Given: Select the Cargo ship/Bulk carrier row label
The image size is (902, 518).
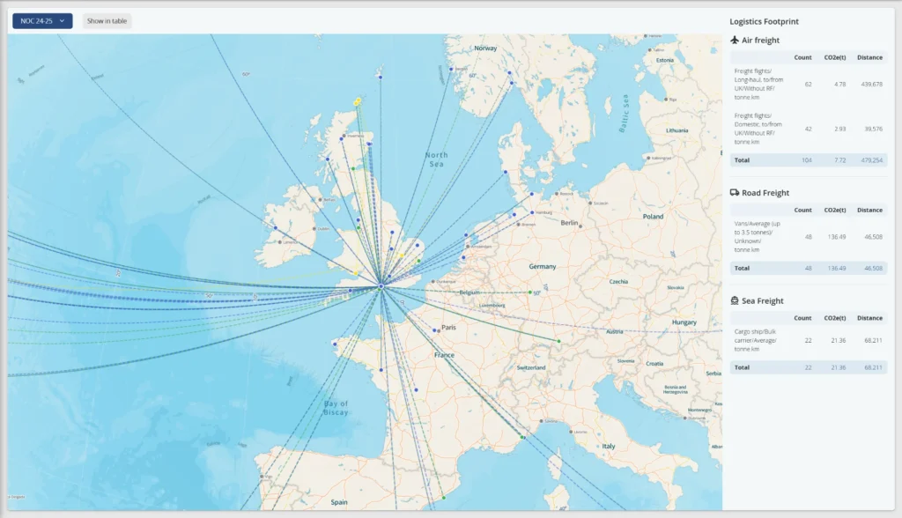Looking at the screenshot, I should [x=755, y=340].
